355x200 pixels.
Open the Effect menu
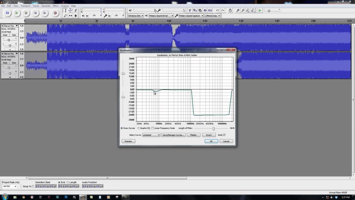[x=55, y=6]
